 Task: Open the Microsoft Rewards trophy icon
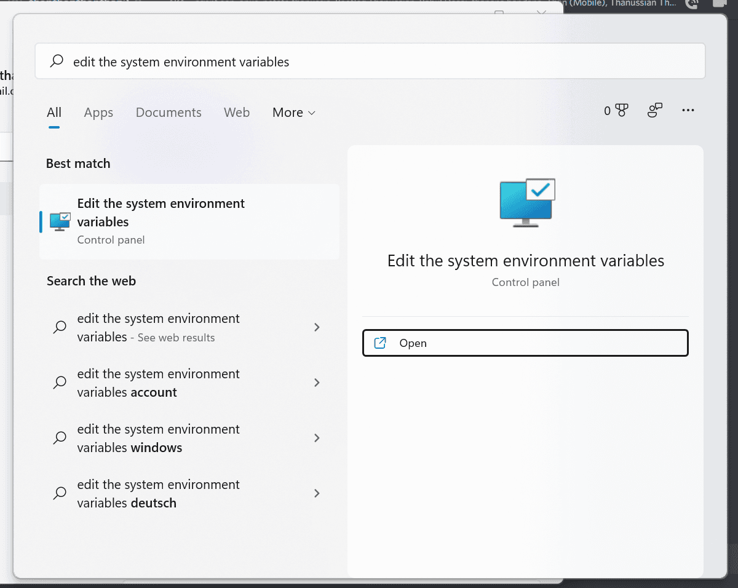click(x=621, y=111)
